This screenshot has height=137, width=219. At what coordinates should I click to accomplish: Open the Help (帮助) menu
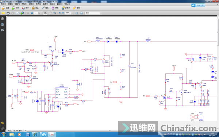coord(67,4)
